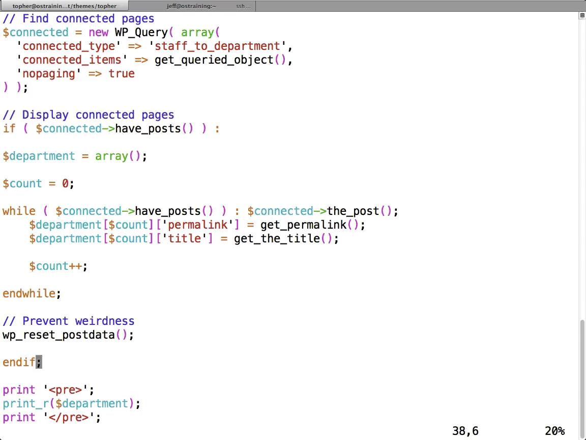Click the 'endif' keyword

click(19, 362)
